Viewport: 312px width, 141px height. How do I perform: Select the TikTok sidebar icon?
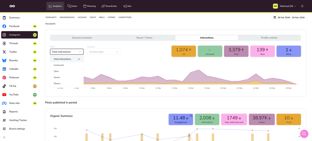(x=4, y=86)
